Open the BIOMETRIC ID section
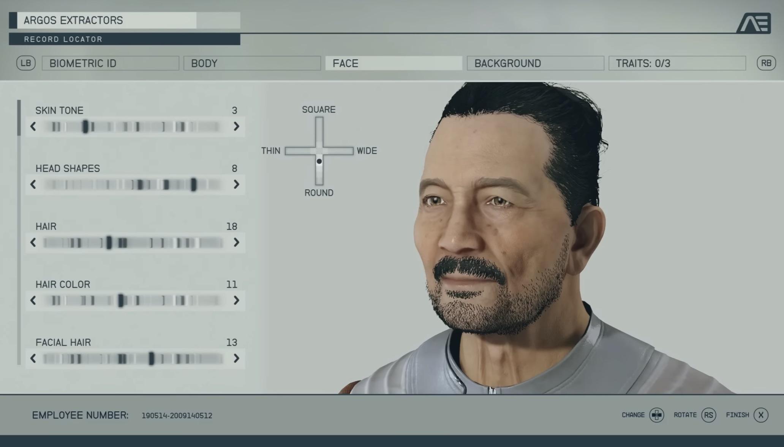Image resolution: width=784 pixels, height=447 pixels. click(110, 63)
